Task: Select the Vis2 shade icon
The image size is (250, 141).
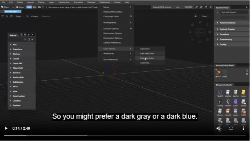Action: [228, 121]
